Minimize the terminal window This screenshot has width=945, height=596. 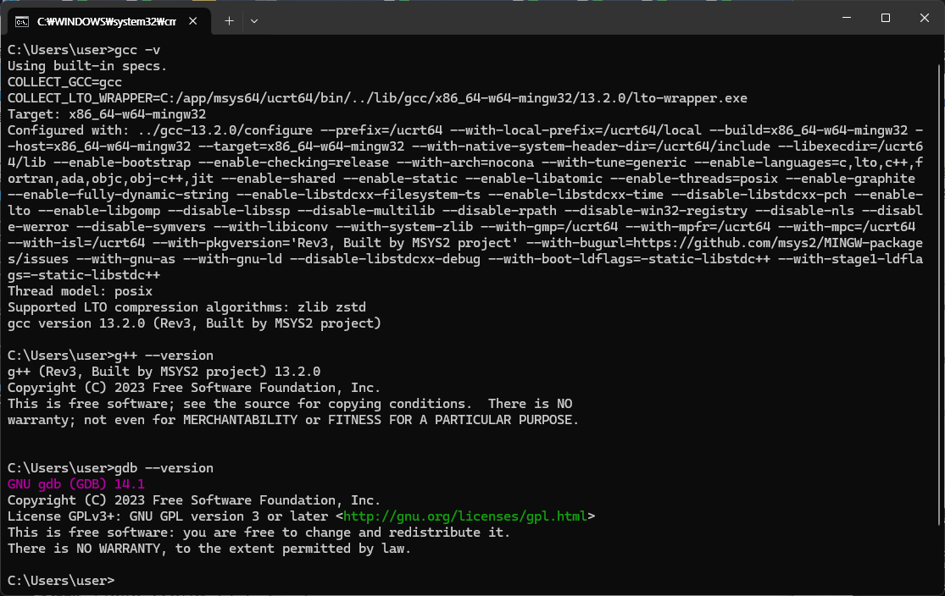pos(847,18)
